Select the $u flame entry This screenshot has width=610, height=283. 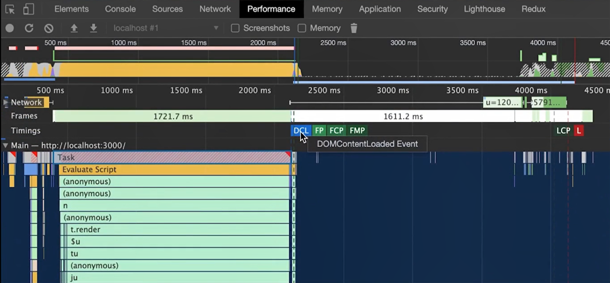[x=178, y=242]
